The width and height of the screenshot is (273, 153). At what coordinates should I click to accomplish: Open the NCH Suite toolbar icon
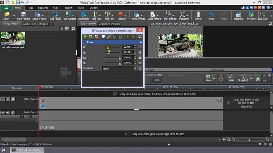(262, 14)
